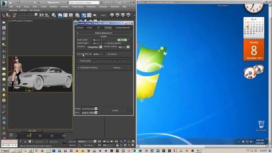Open the Preset dropdown in Render Setup
Image resolution: width=272 pixels, height=153 pixels.
pyautogui.click(x=89, y=109)
